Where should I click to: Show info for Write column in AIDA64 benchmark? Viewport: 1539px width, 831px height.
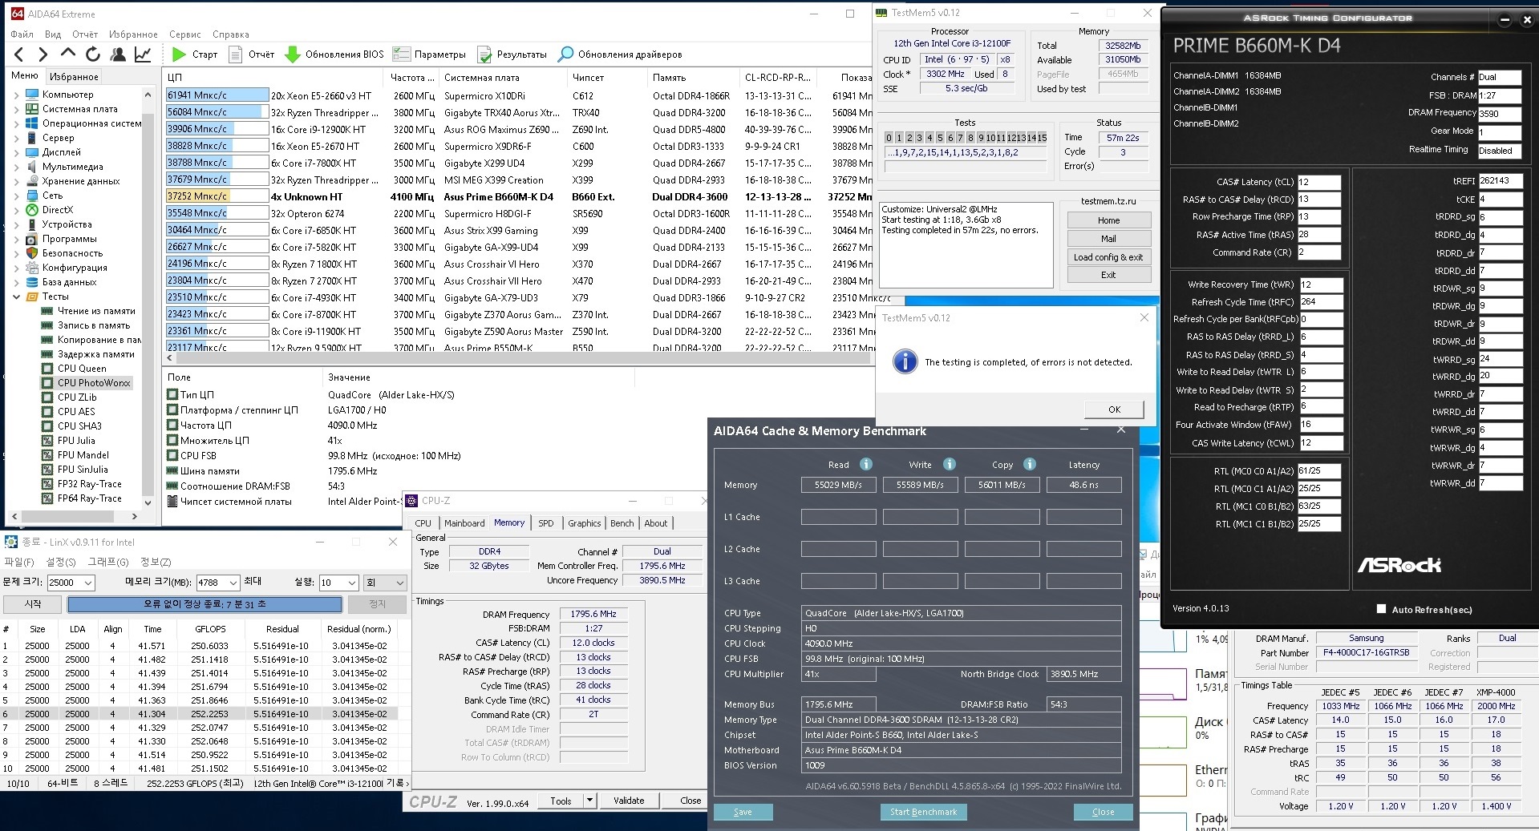tap(950, 464)
